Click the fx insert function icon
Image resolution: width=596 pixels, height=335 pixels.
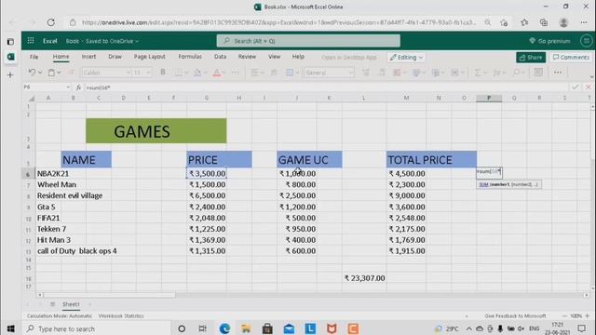(78, 87)
